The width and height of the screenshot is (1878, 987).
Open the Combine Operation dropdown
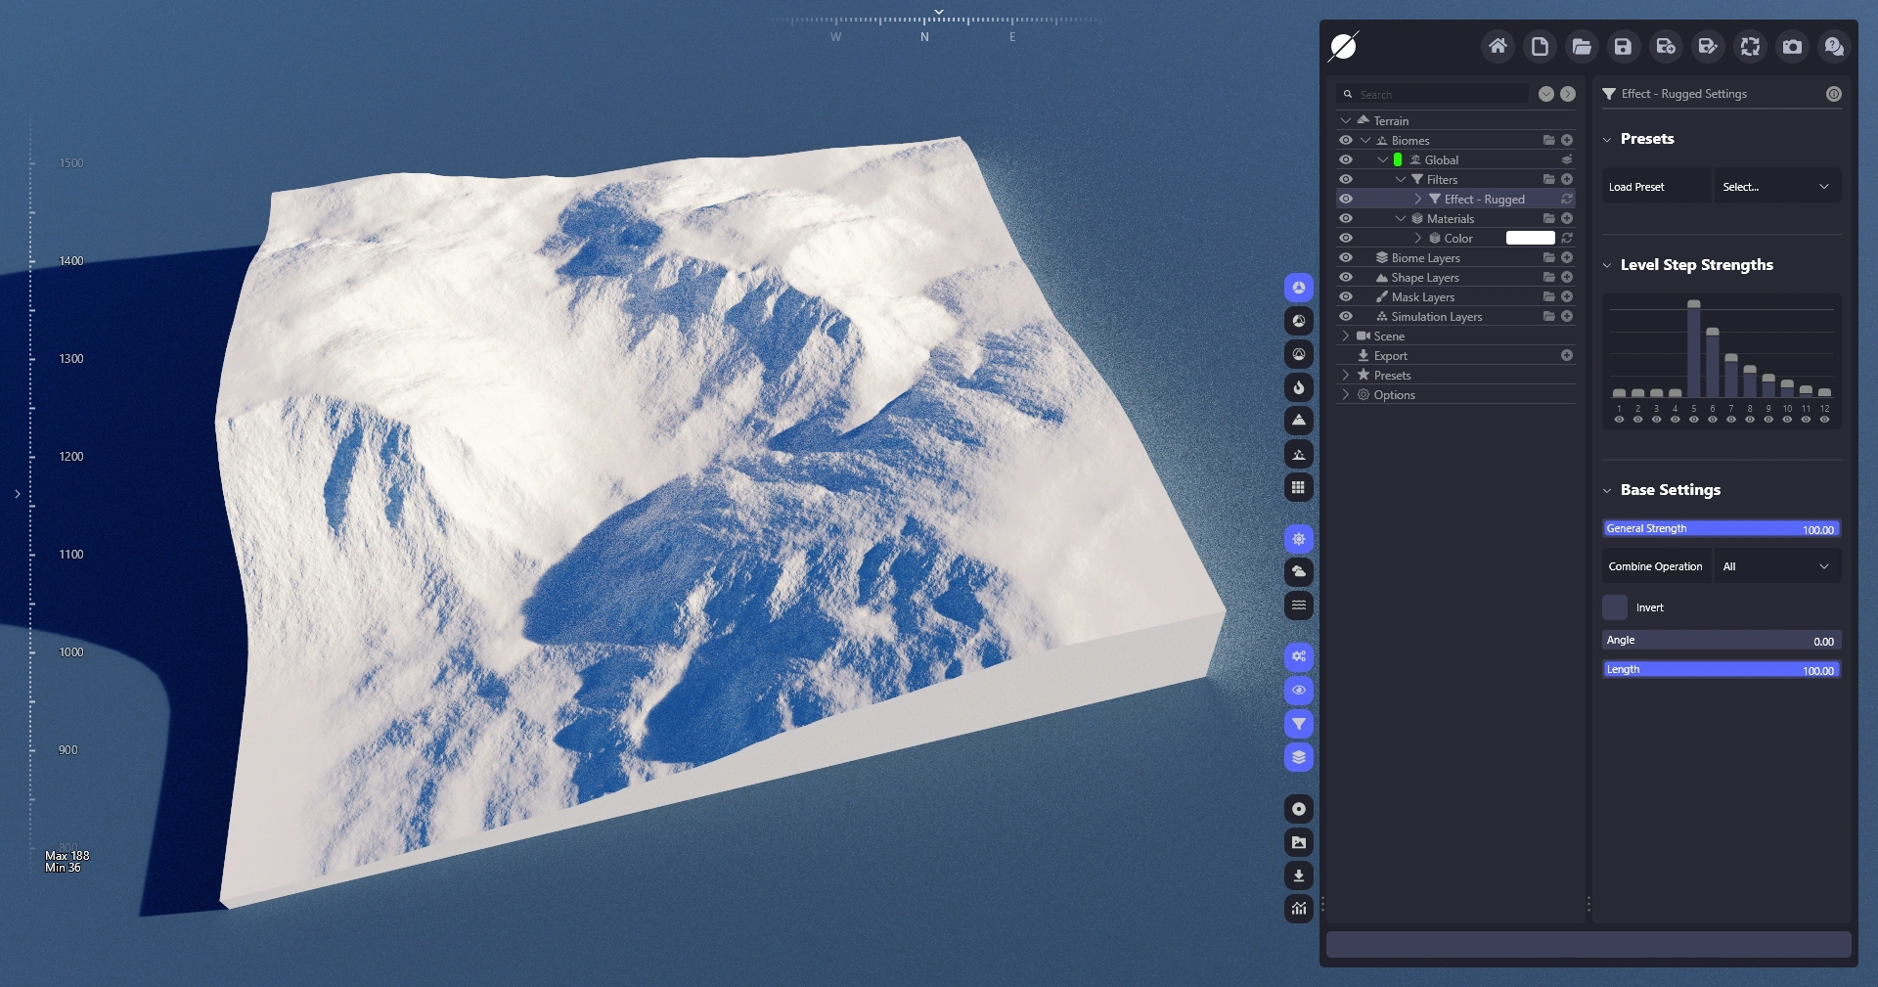click(1775, 566)
